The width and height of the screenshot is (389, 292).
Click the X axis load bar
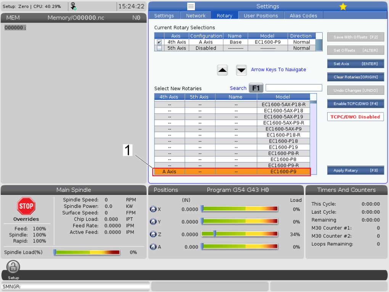[x=239, y=209]
